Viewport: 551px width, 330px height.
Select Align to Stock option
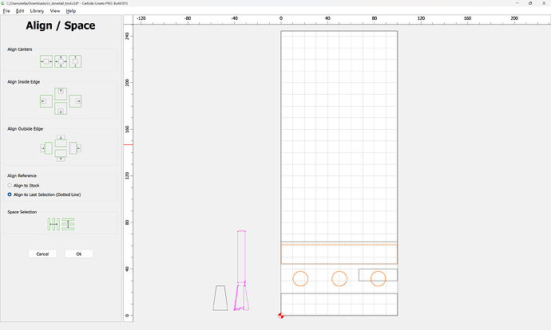23,186
